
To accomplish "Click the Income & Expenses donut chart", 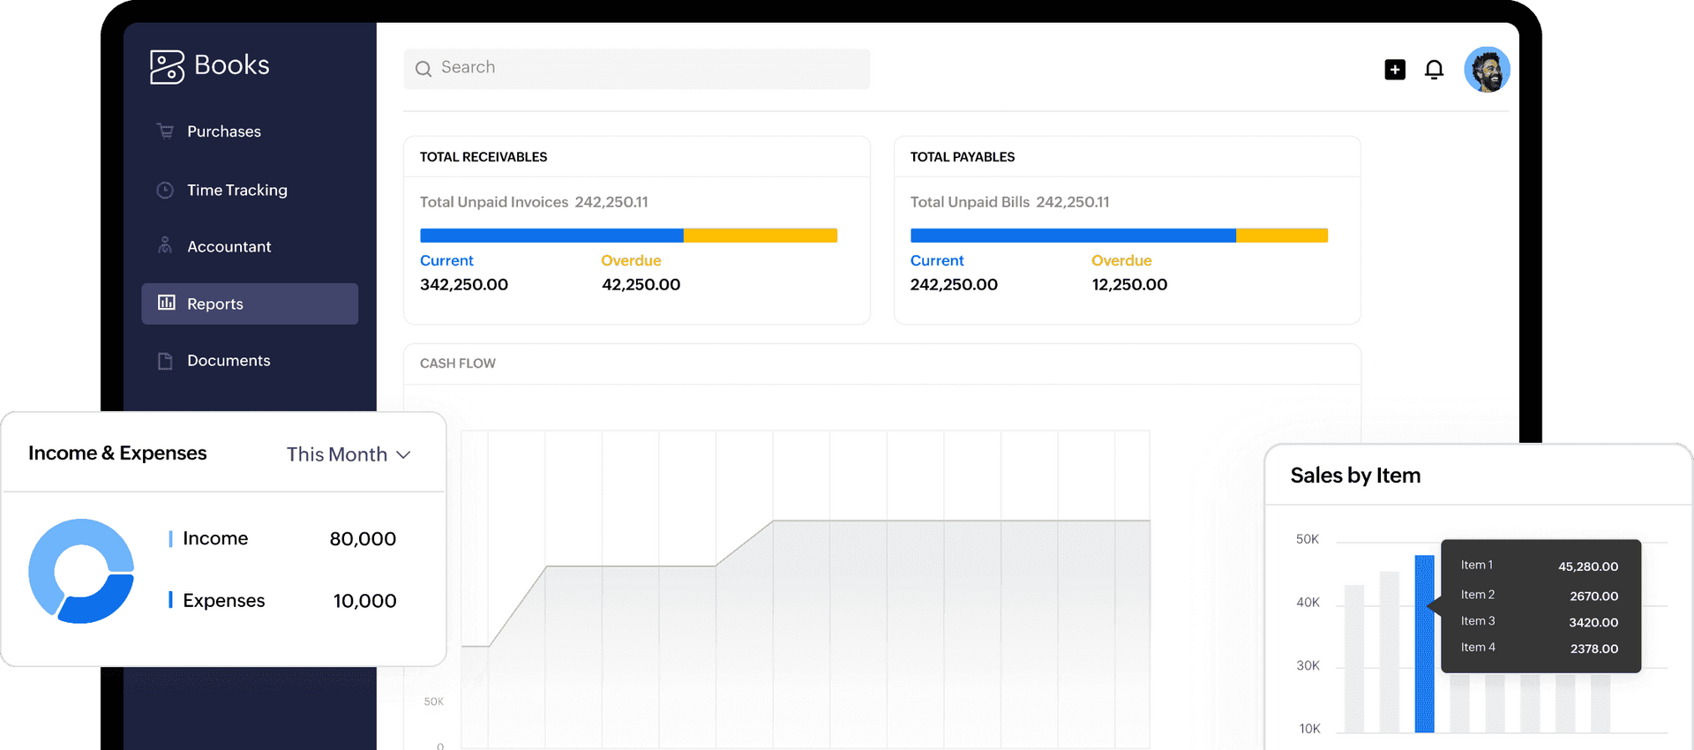I will pyautogui.click(x=81, y=571).
